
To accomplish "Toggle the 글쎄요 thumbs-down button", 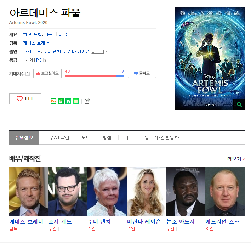I will tap(142, 73).
